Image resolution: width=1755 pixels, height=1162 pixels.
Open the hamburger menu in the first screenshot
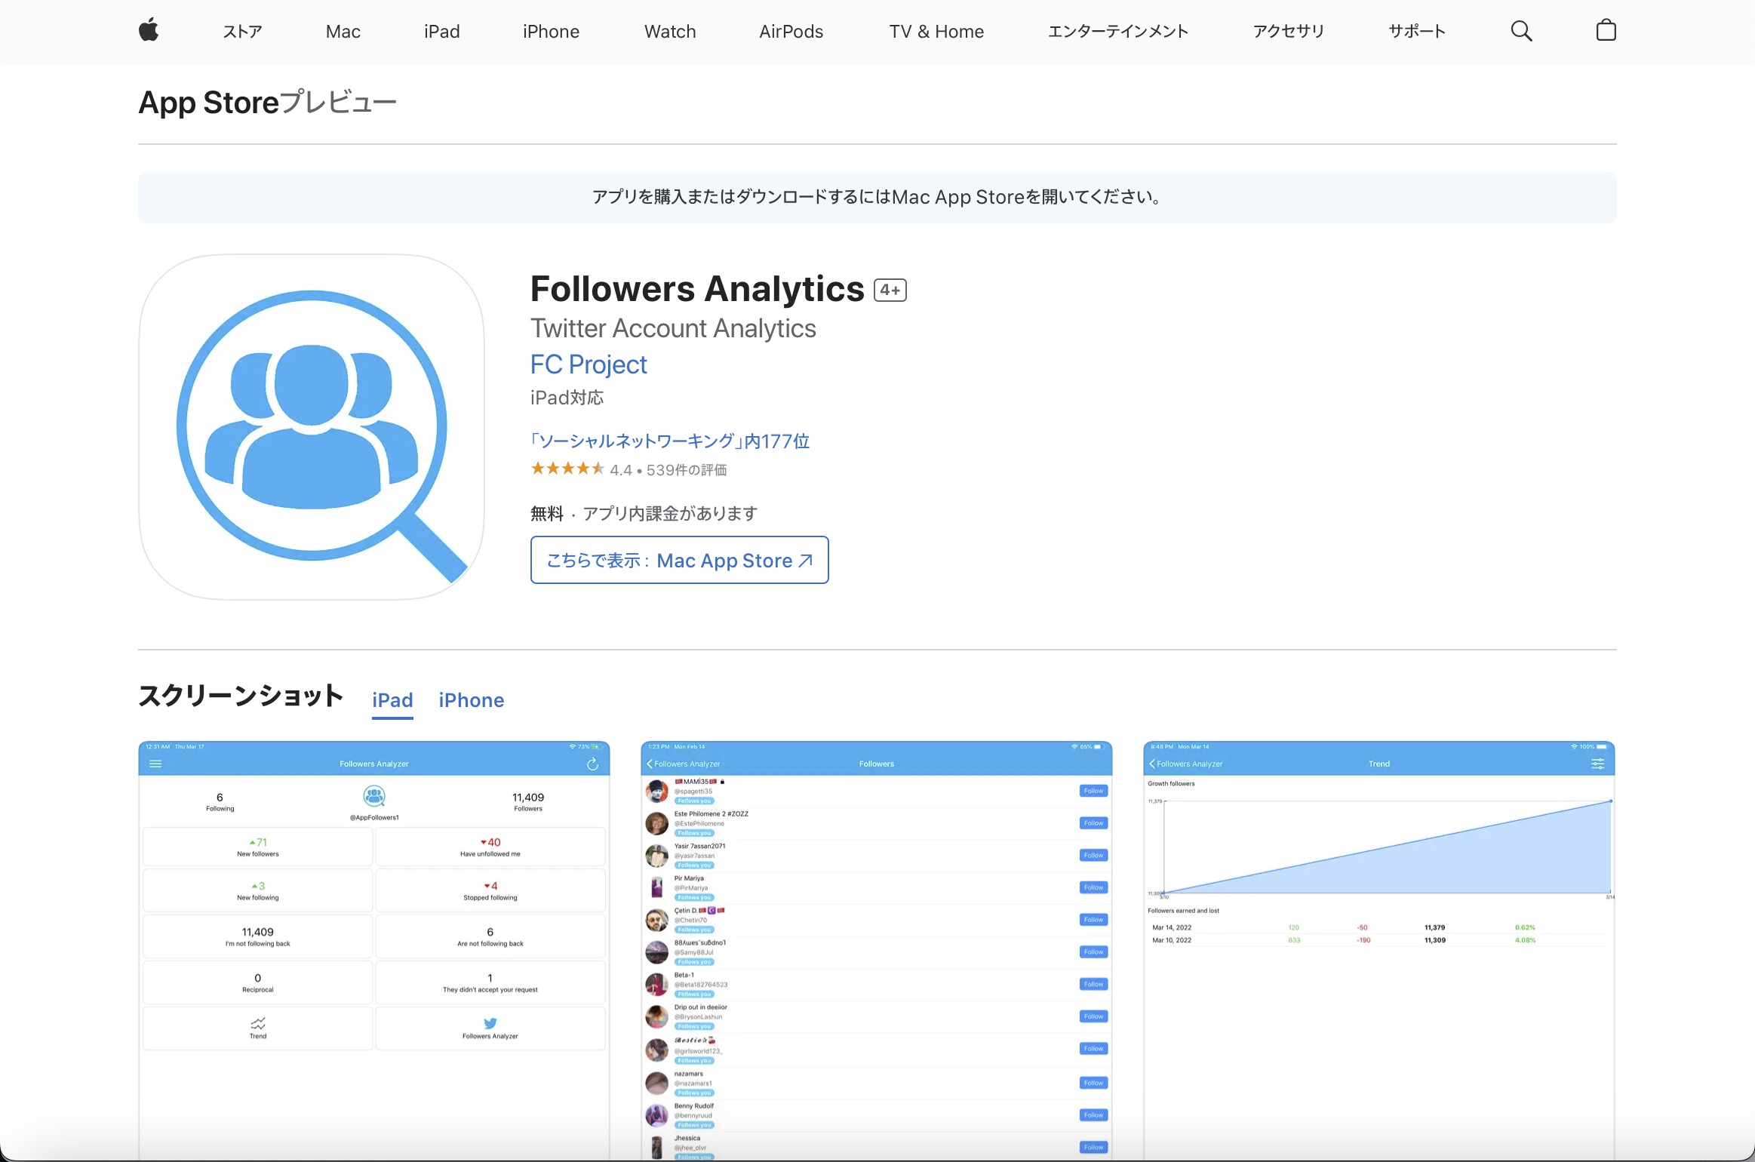(156, 764)
